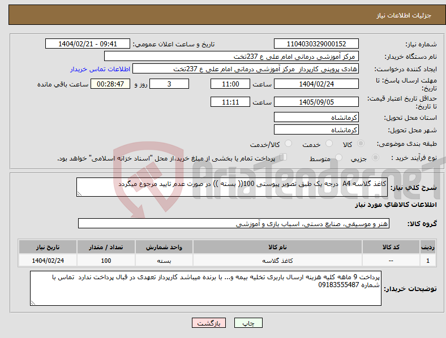Click the buyer notes text area

coord(205,288)
